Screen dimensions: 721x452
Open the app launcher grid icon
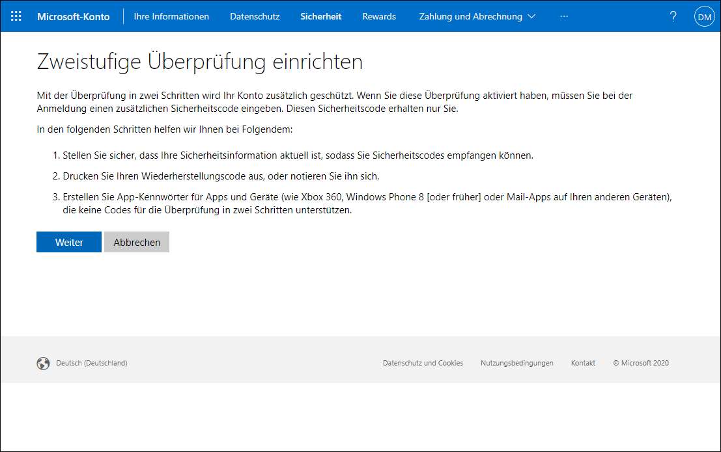[x=16, y=16]
